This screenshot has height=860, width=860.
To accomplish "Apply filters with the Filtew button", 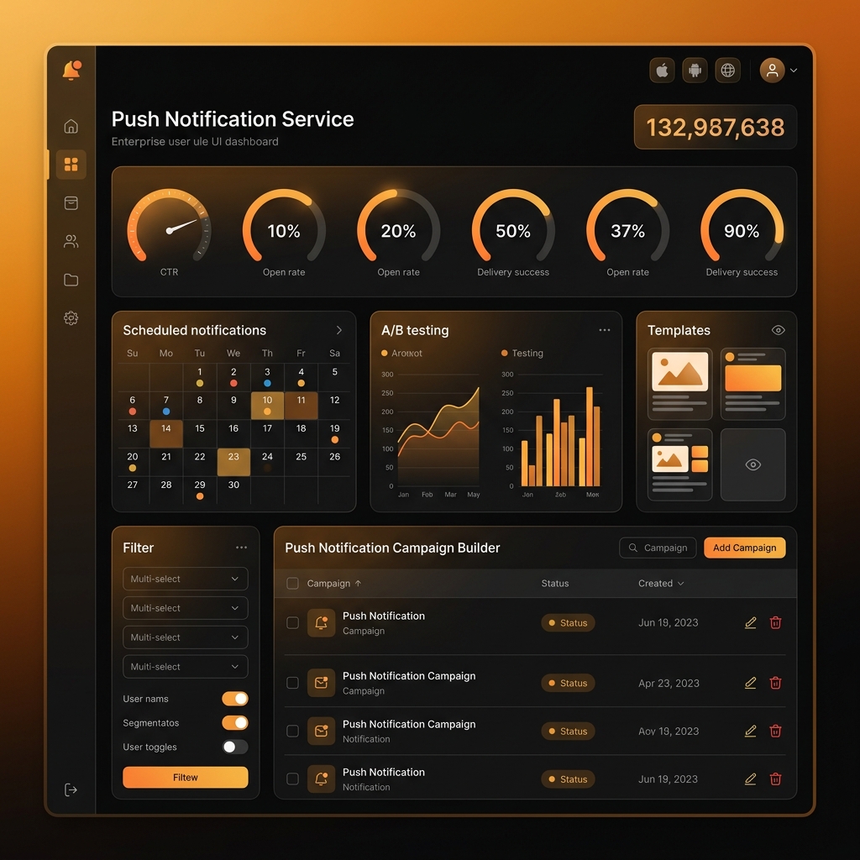I will click(x=186, y=777).
